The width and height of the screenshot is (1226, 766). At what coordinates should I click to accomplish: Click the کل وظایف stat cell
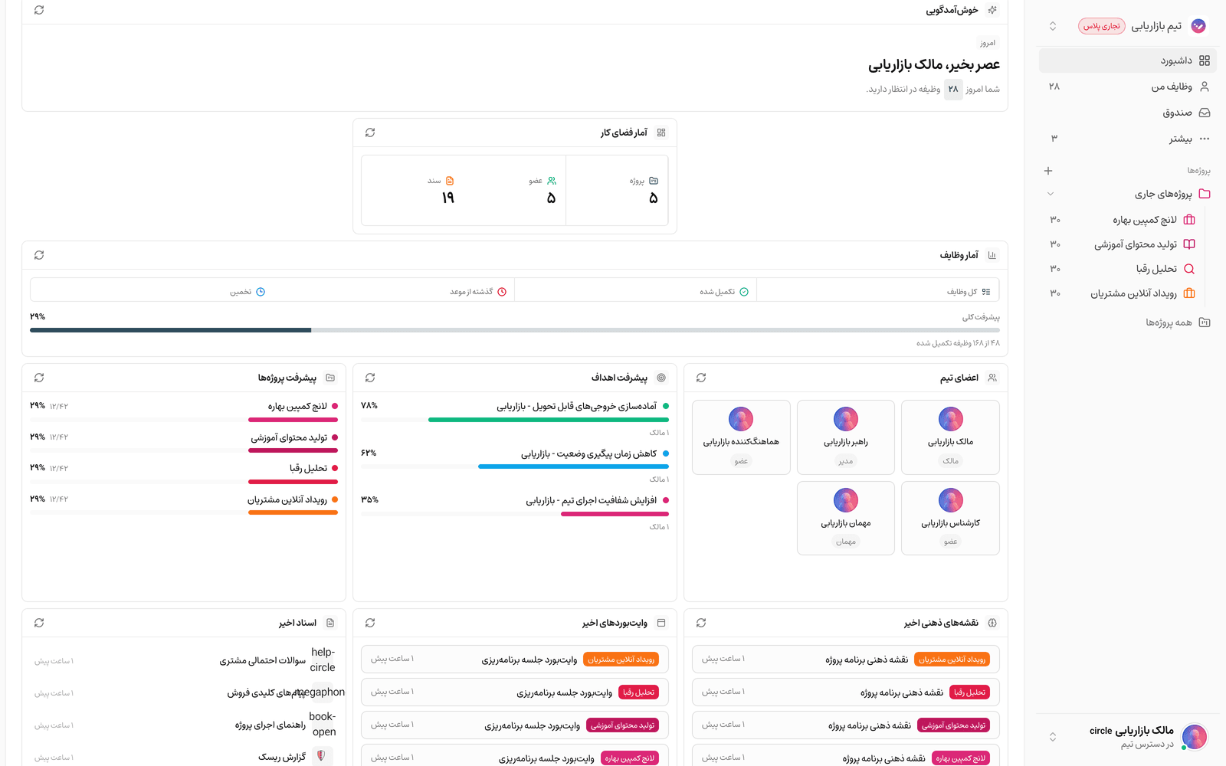(877, 291)
